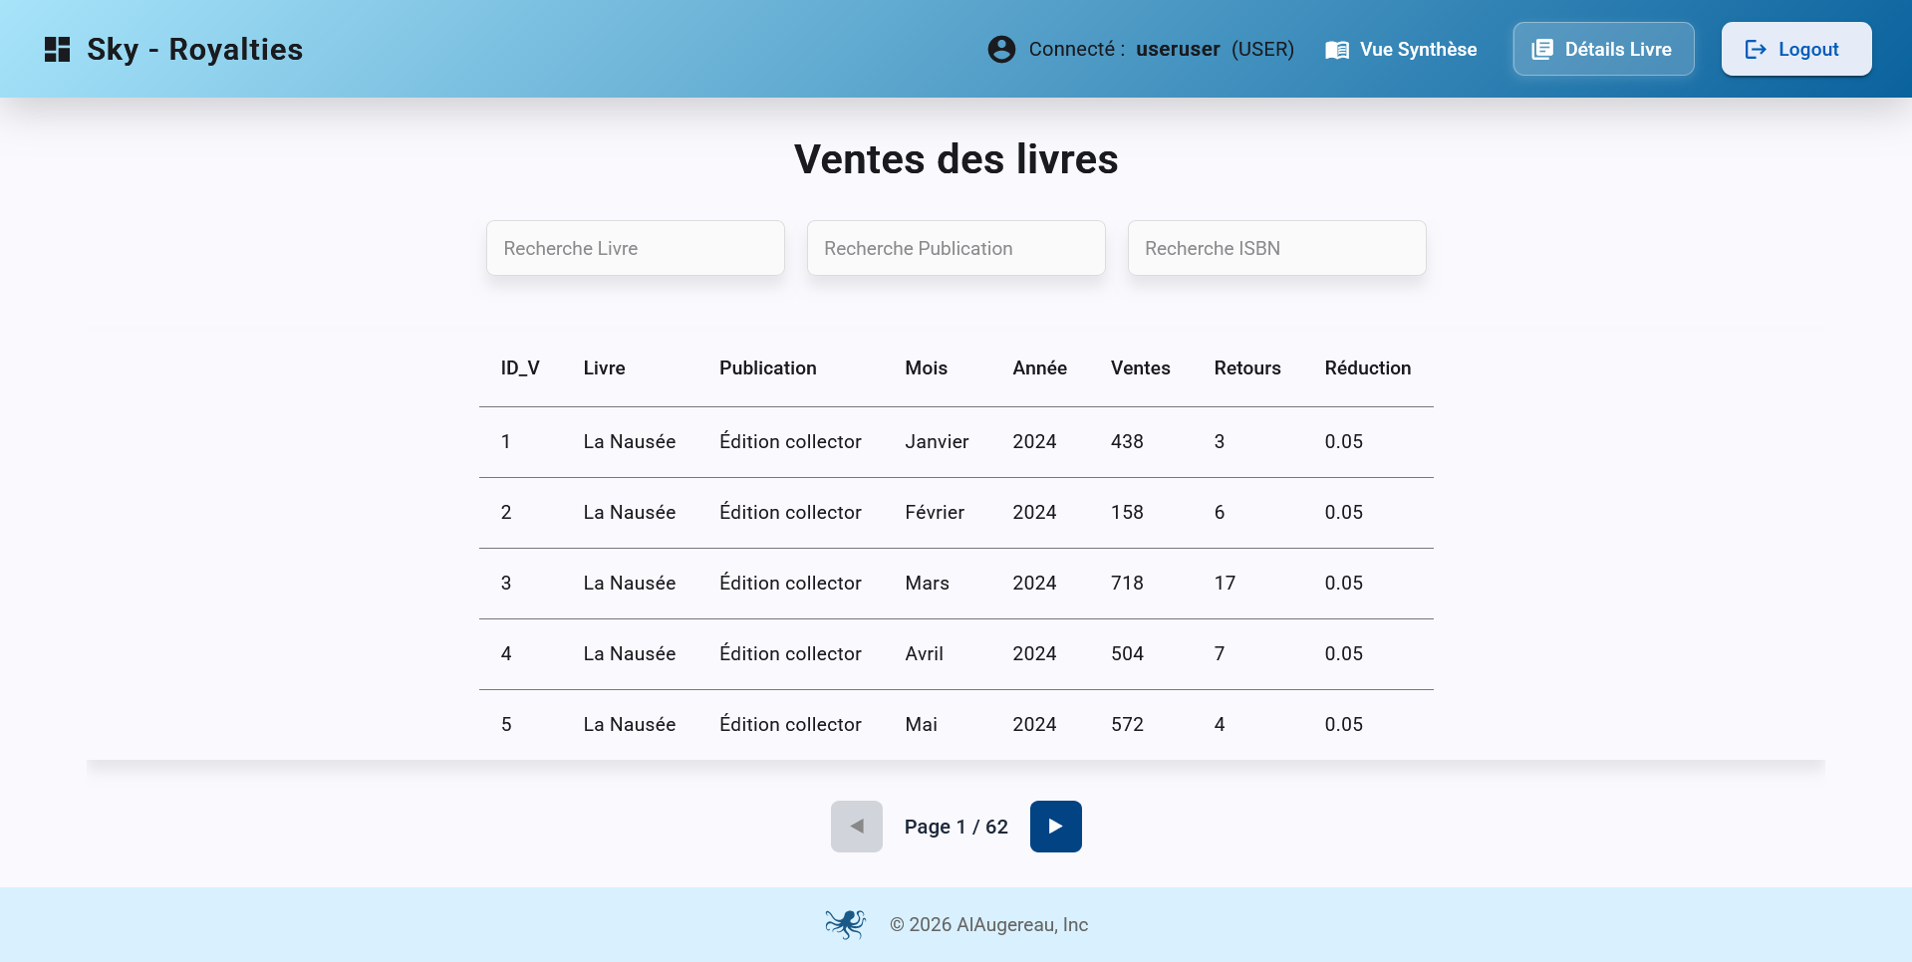This screenshot has width=1912, height=962.
Task: Click La Nausée in the Janvier row
Action: pyautogui.click(x=630, y=442)
